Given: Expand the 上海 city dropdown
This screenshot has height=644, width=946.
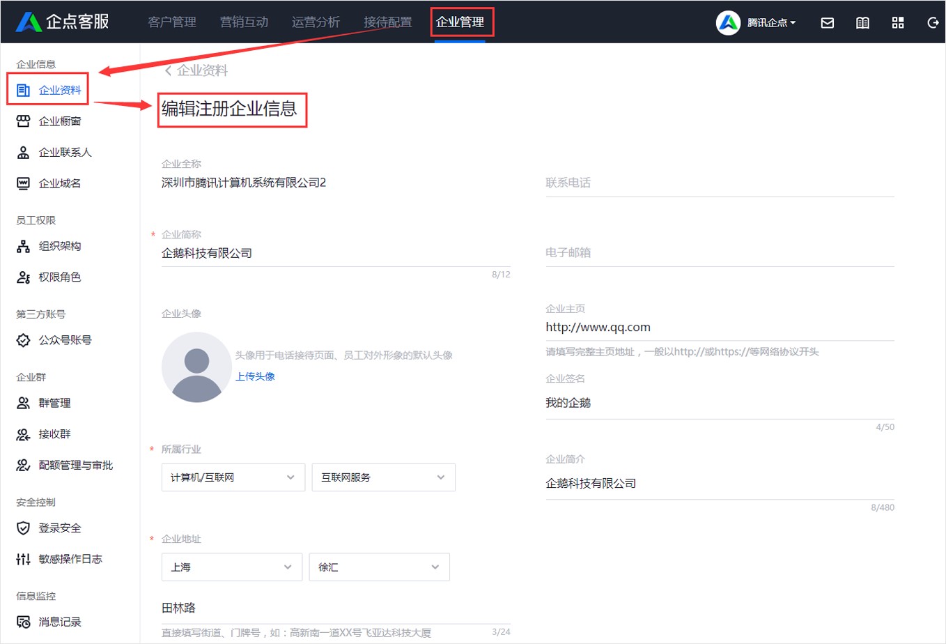Looking at the screenshot, I should [x=231, y=567].
